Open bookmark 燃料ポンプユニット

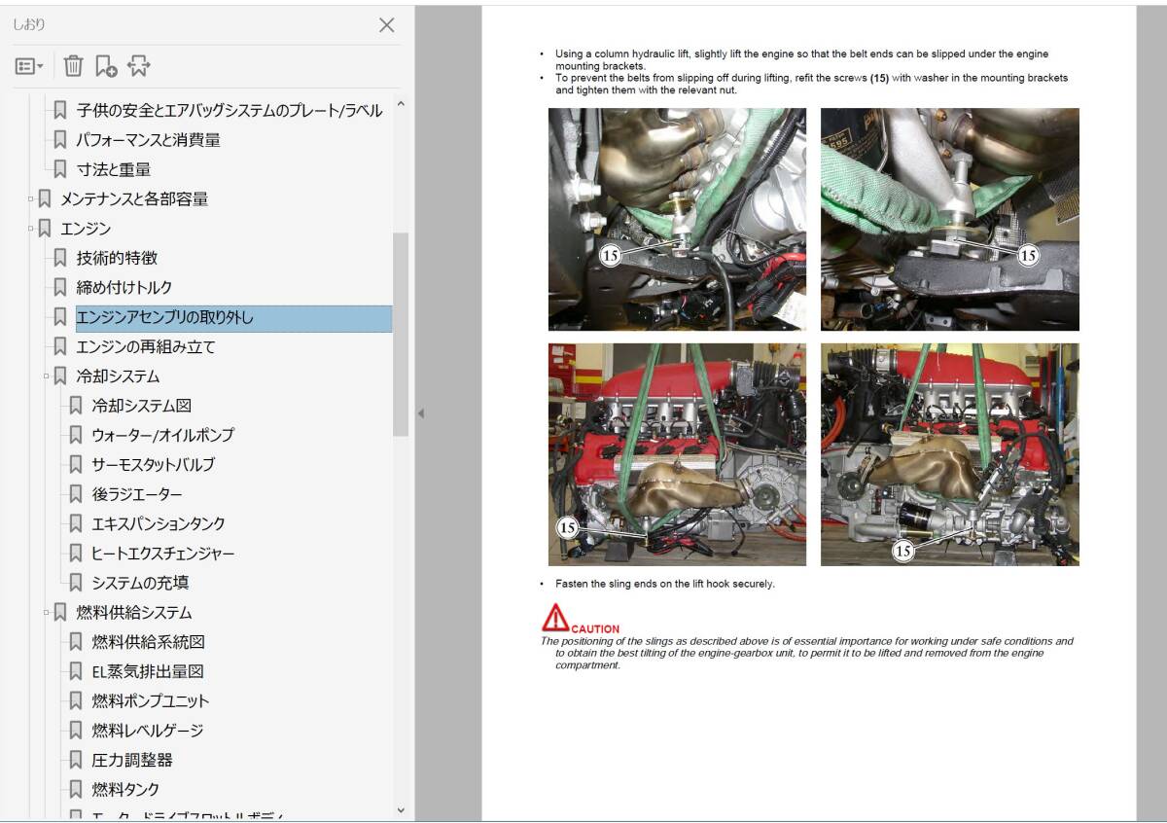coord(151,700)
